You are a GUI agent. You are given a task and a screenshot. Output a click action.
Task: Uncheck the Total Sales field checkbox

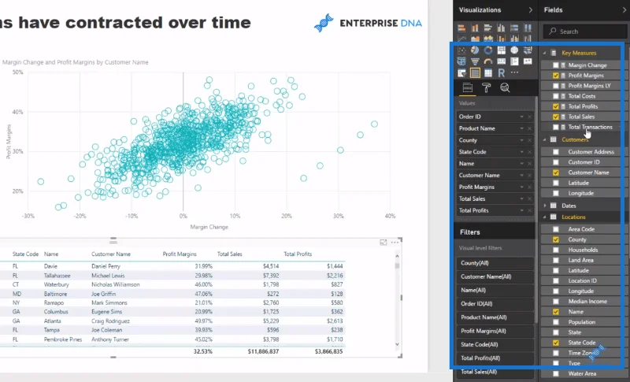pos(556,117)
